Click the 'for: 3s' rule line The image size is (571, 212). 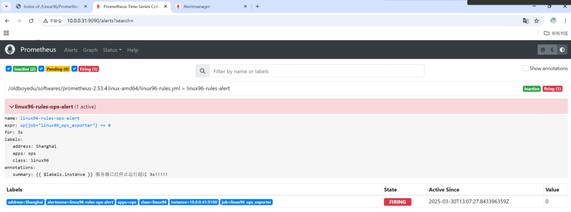[x=14, y=132]
